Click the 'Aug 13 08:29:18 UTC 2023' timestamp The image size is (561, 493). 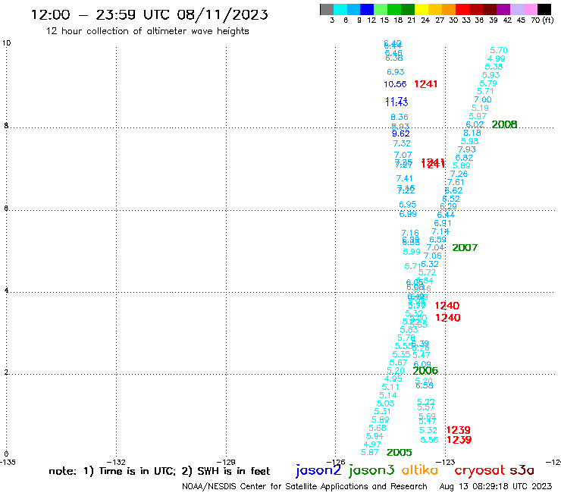(x=496, y=486)
